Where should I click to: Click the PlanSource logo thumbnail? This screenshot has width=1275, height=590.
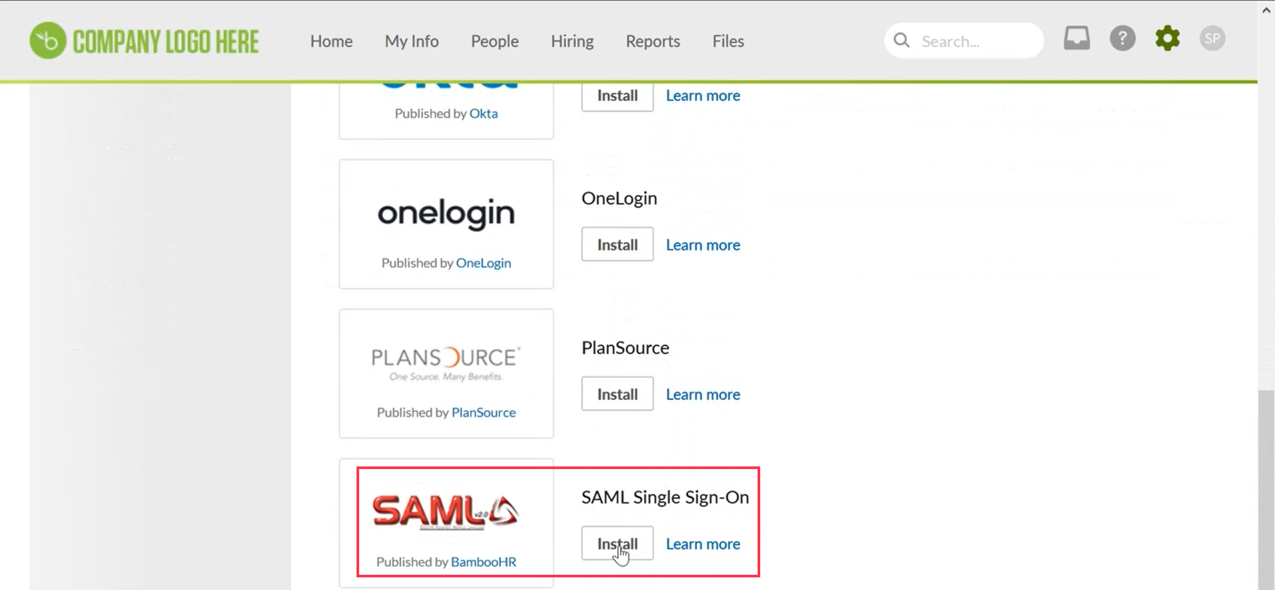[446, 363]
